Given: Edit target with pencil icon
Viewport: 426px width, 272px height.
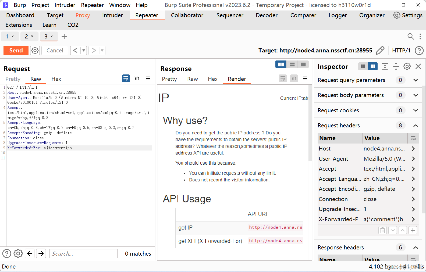Looking at the screenshot, I should pos(380,51).
